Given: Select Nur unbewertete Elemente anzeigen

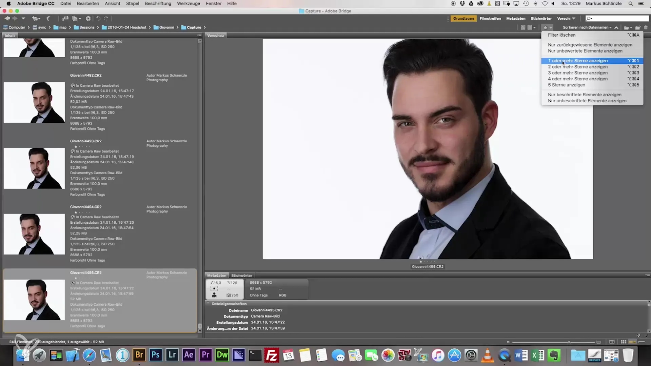Looking at the screenshot, I should (x=592, y=51).
